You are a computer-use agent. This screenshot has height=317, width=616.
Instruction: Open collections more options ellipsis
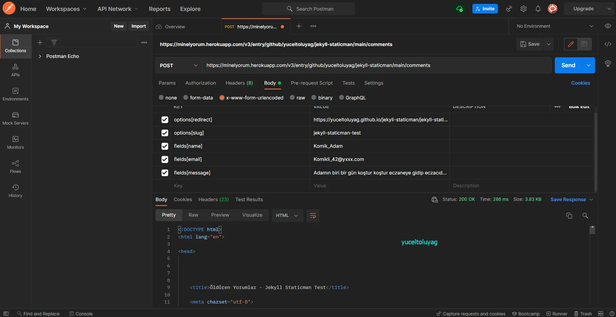click(144, 42)
